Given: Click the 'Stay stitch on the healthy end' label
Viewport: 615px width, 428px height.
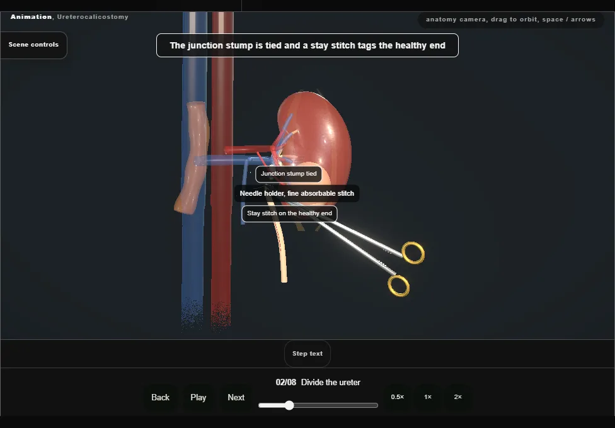Looking at the screenshot, I should click(x=289, y=213).
